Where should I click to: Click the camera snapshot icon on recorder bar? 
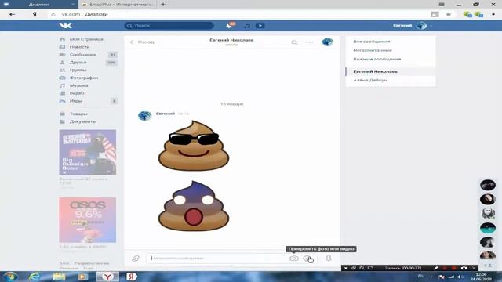(x=464, y=268)
